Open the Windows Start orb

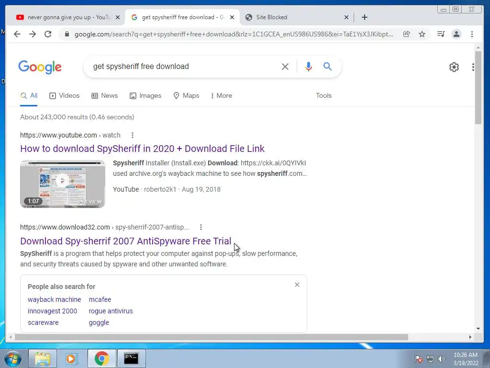coord(12,358)
